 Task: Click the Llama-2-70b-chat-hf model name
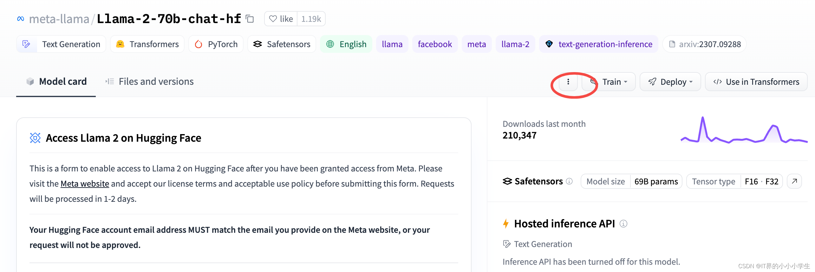[169, 19]
